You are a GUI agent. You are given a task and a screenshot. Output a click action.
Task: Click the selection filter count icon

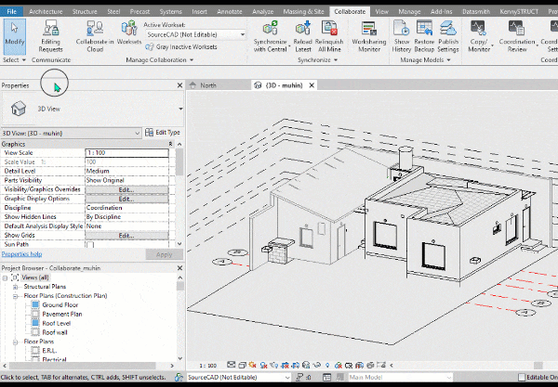[300, 377]
